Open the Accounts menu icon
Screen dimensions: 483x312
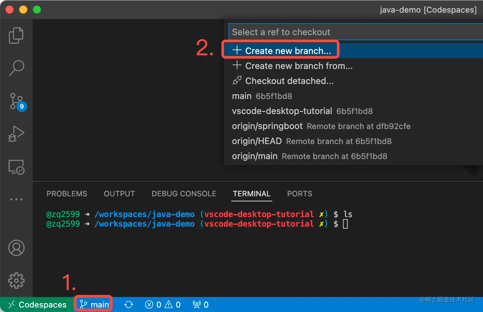pyautogui.click(x=16, y=248)
